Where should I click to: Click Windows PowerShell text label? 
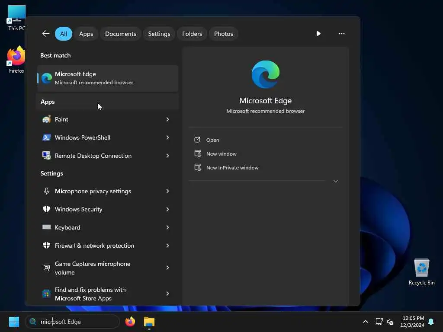click(83, 137)
